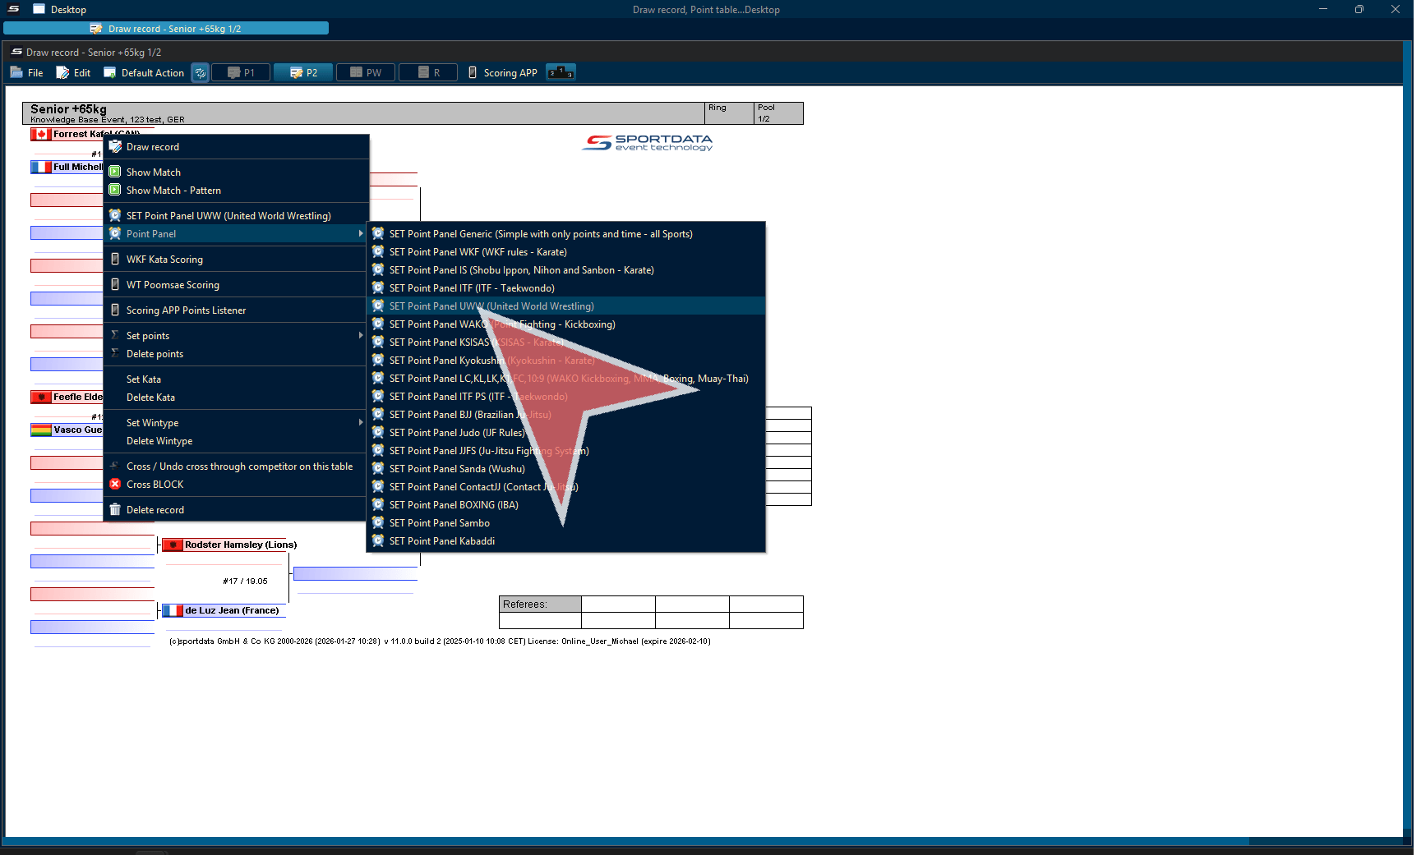The height and width of the screenshot is (855, 1421).
Task: Toggle the PW view button
Action: click(366, 73)
